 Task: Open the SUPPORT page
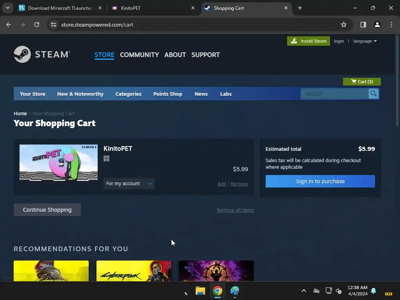pyautogui.click(x=205, y=55)
